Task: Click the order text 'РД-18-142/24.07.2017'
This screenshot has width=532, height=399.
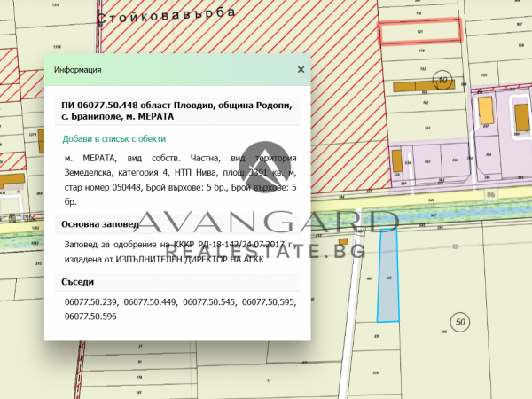Action: tap(241, 245)
